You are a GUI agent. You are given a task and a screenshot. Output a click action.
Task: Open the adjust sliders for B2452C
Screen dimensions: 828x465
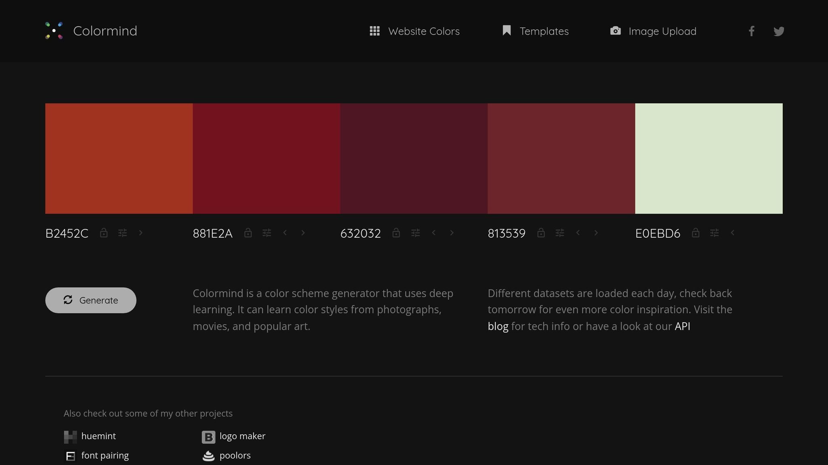tap(123, 233)
